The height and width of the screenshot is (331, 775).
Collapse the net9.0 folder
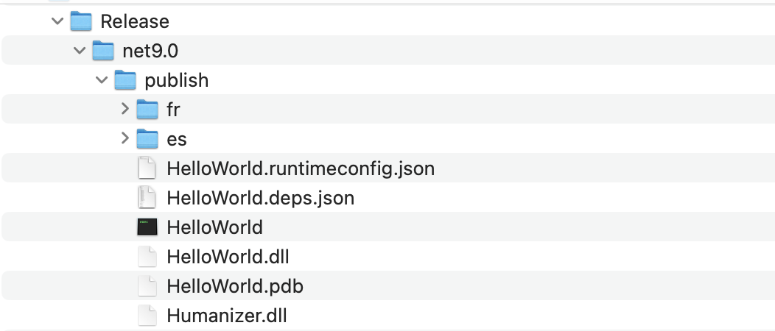[x=80, y=51]
